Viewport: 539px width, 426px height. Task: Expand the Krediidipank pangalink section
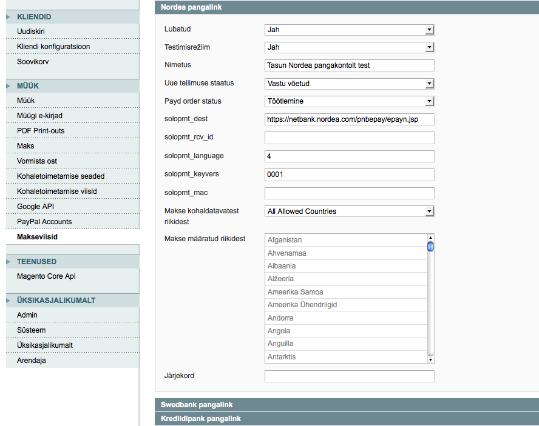click(x=347, y=419)
